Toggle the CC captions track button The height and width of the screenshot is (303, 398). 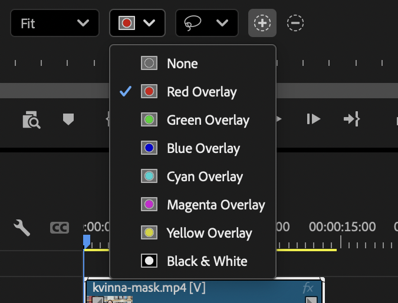tap(60, 228)
